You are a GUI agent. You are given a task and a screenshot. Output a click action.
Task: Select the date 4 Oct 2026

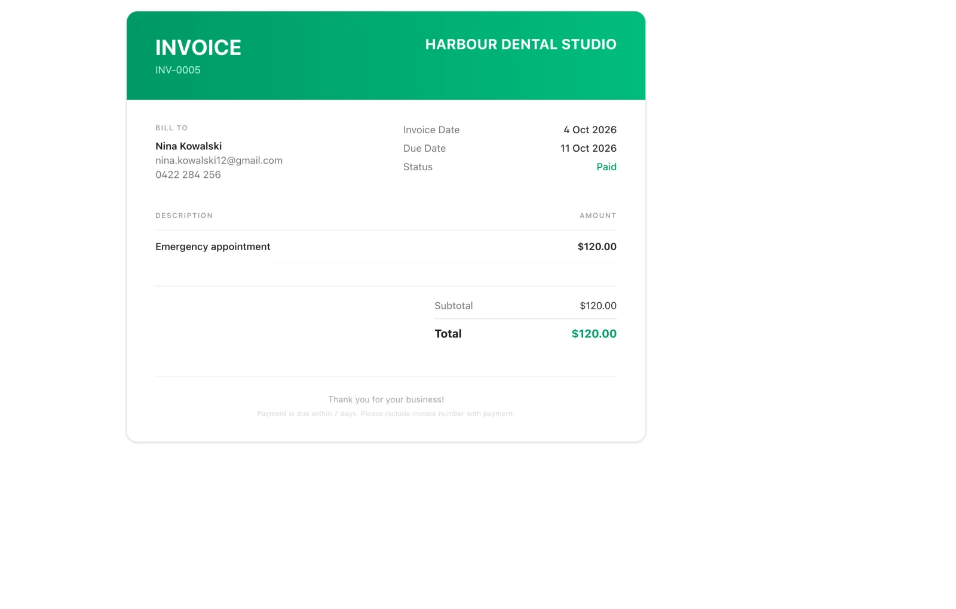590,130
